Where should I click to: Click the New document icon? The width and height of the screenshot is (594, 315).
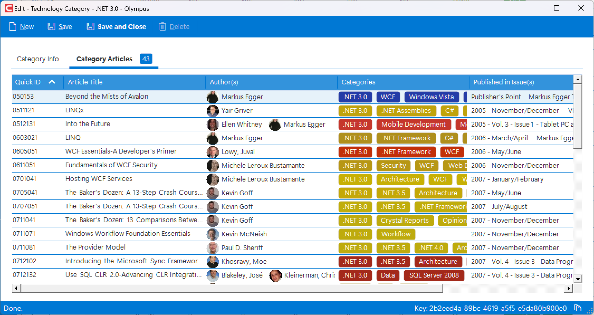(13, 27)
